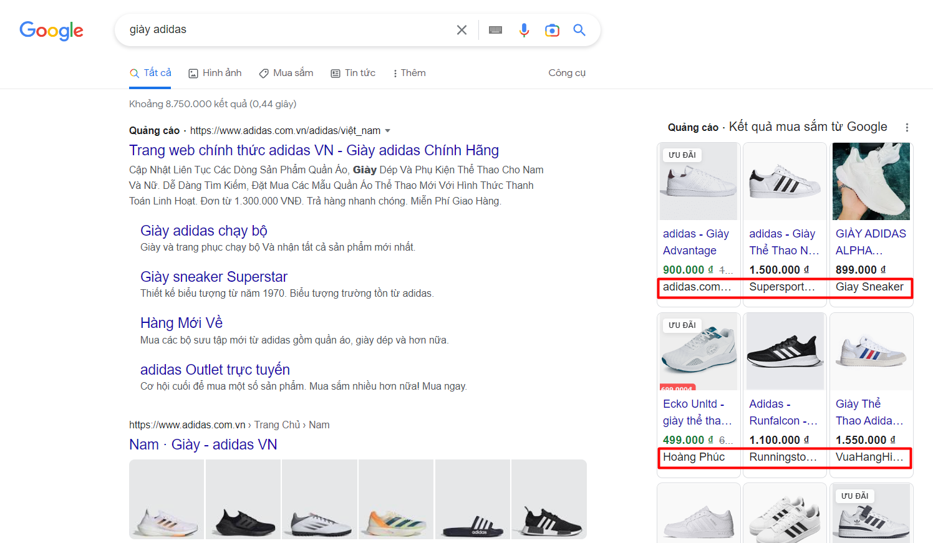Click the 1.550.000 đ price
Screen dimensions: 933x543
866,440
